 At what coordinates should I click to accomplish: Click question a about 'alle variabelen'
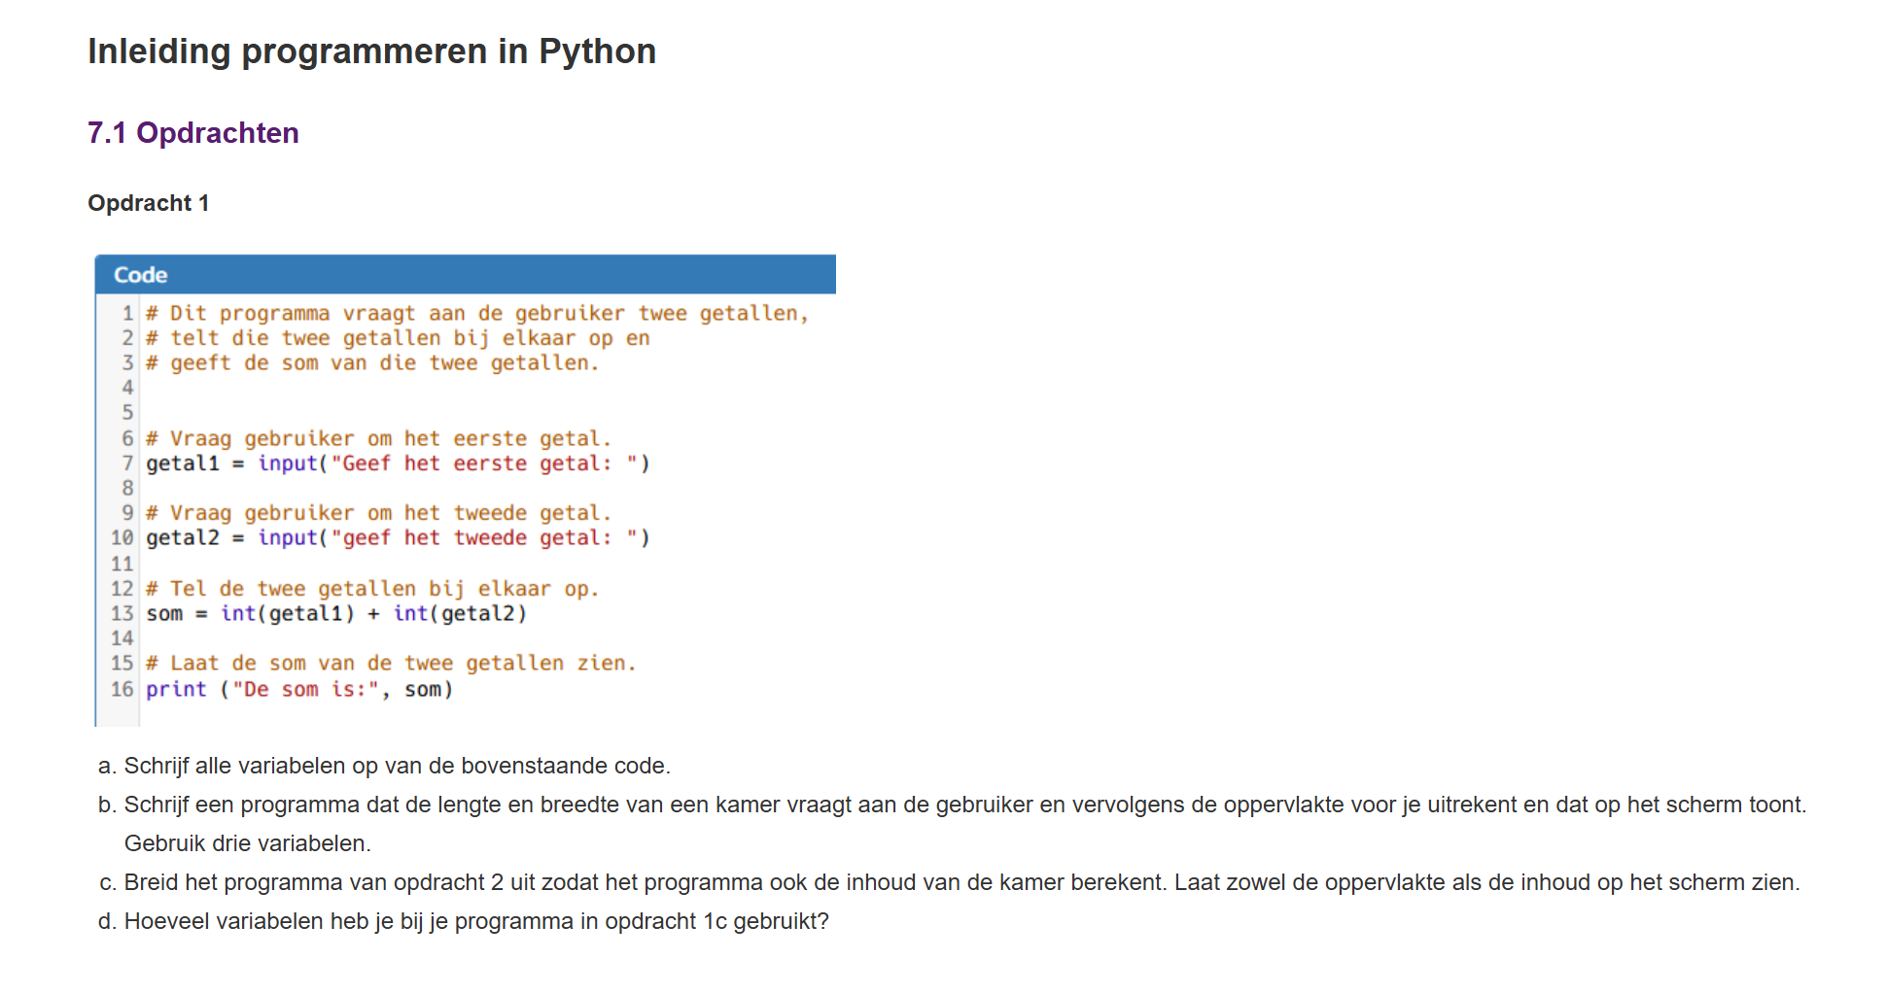tap(397, 766)
